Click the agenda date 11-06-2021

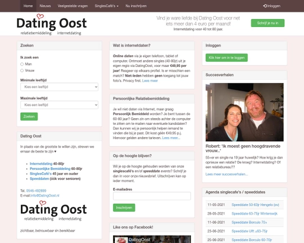pos(216,222)
